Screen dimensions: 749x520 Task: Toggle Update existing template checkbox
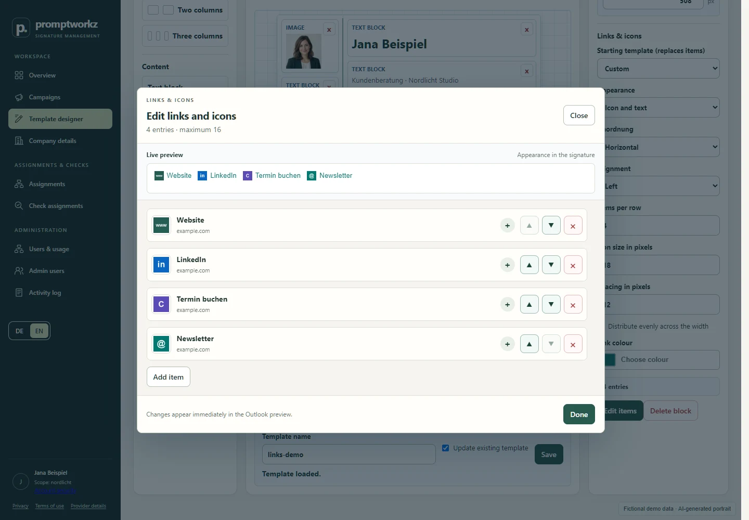446,448
